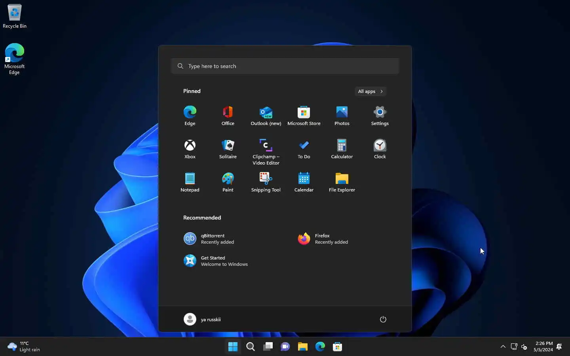Open Task View on taskbar

pos(268,347)
